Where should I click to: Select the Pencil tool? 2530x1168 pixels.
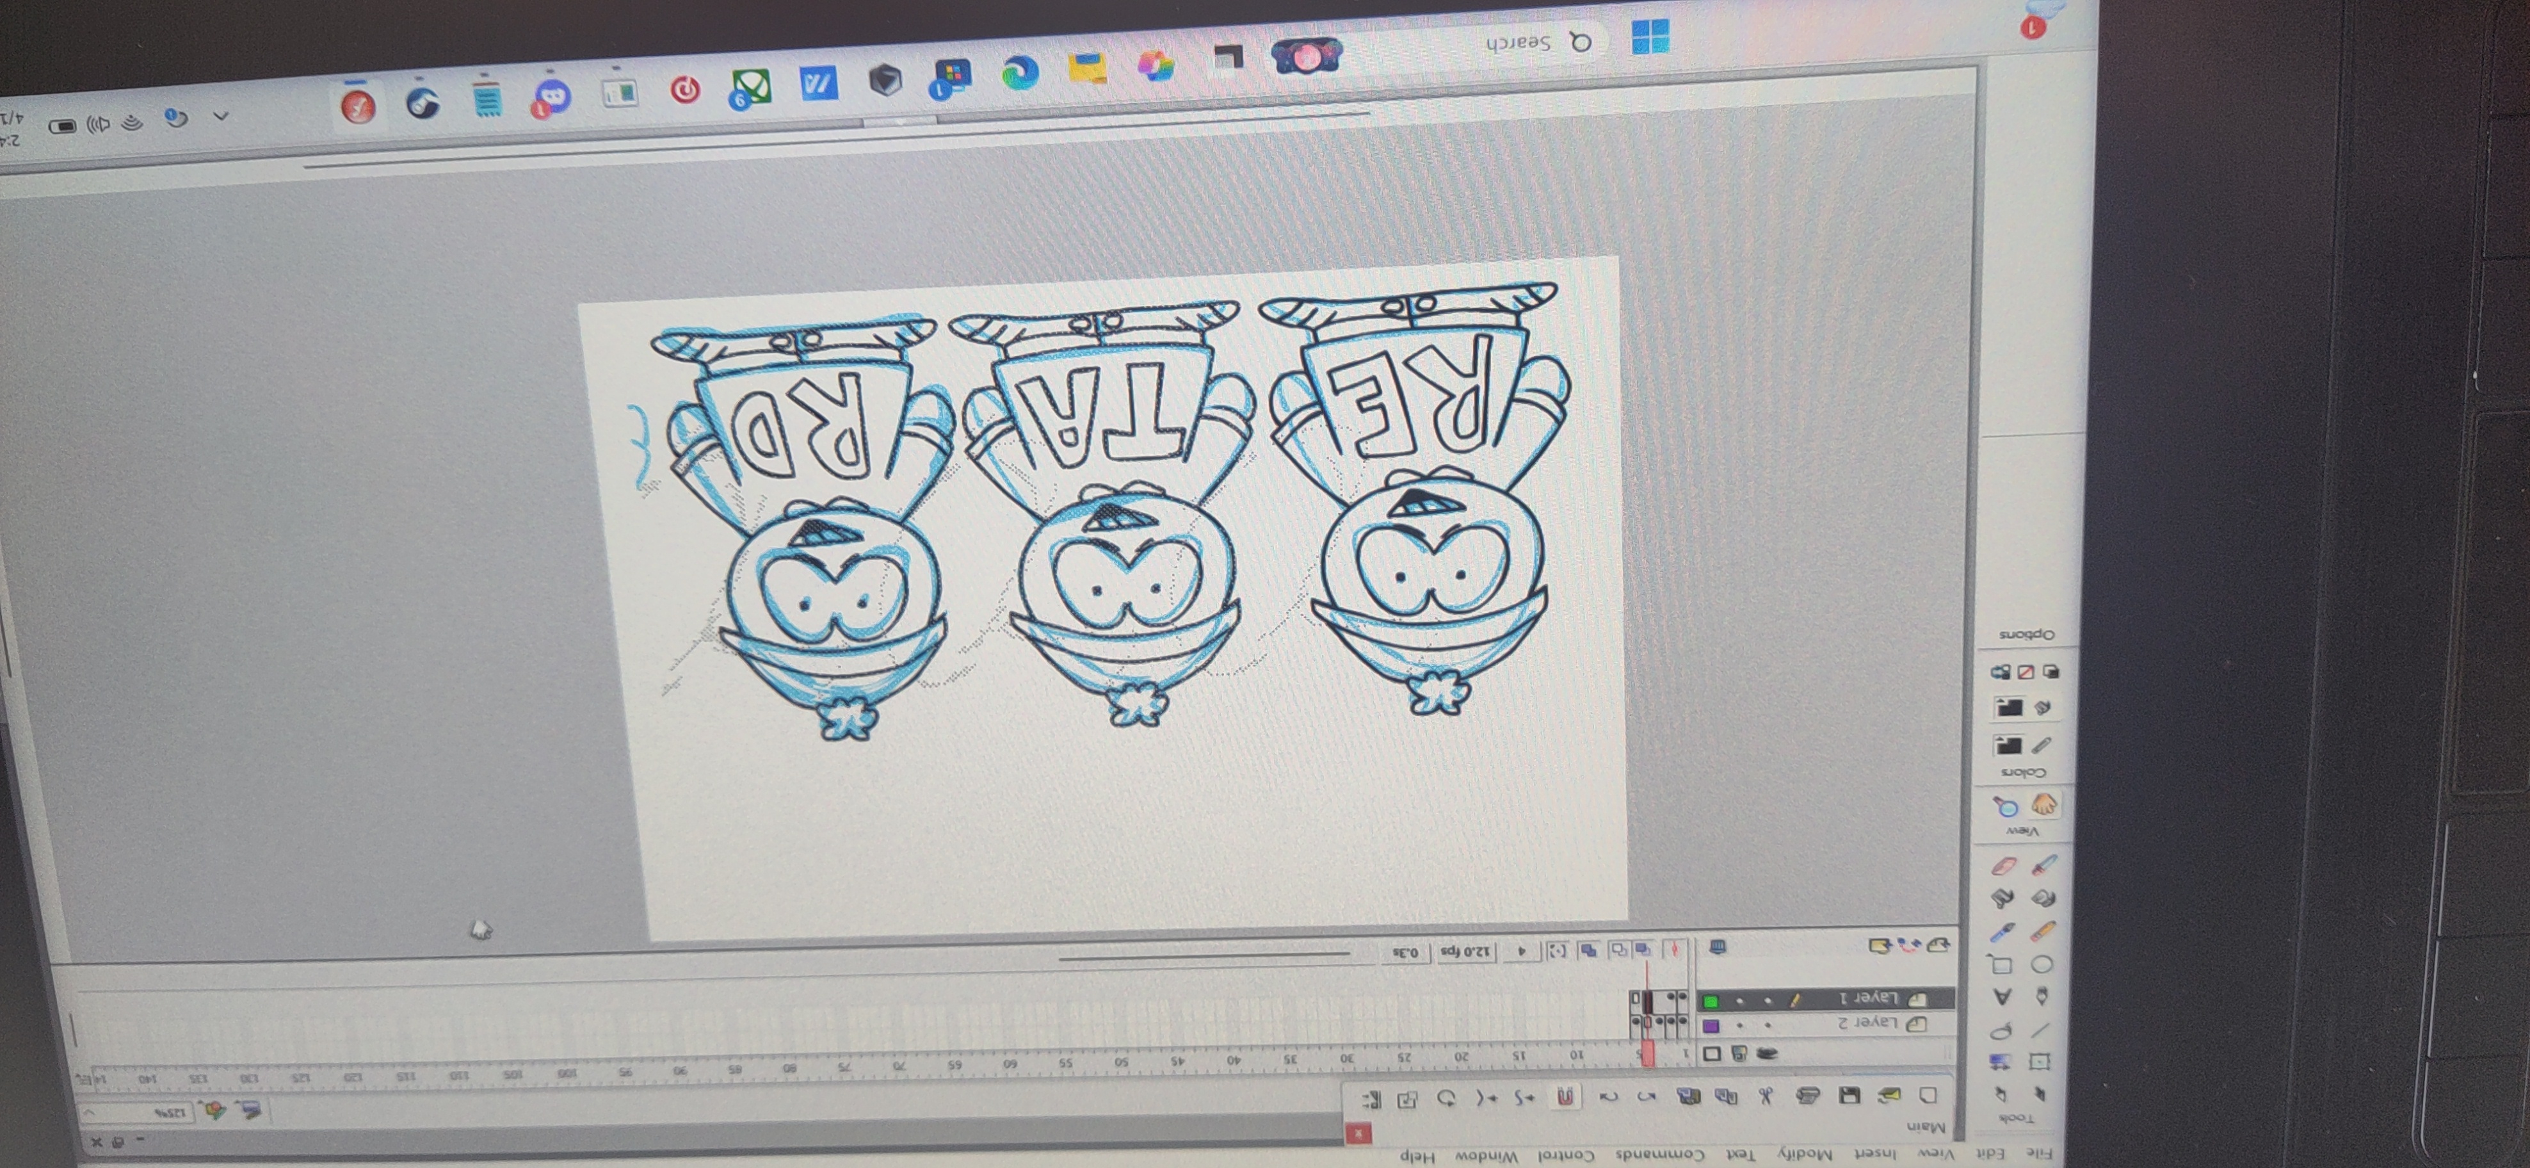click(2043, 930)
